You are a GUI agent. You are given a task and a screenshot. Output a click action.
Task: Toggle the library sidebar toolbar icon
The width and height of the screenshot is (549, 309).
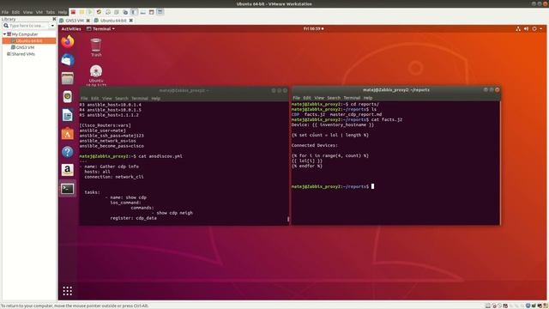135,12
